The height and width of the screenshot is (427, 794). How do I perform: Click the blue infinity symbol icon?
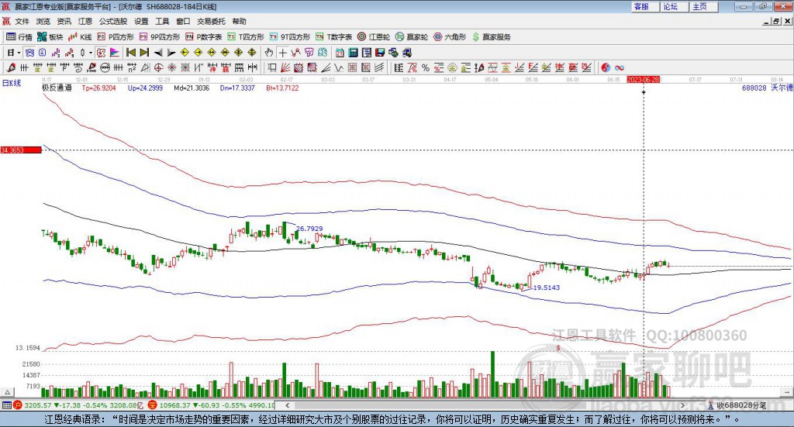620,67
